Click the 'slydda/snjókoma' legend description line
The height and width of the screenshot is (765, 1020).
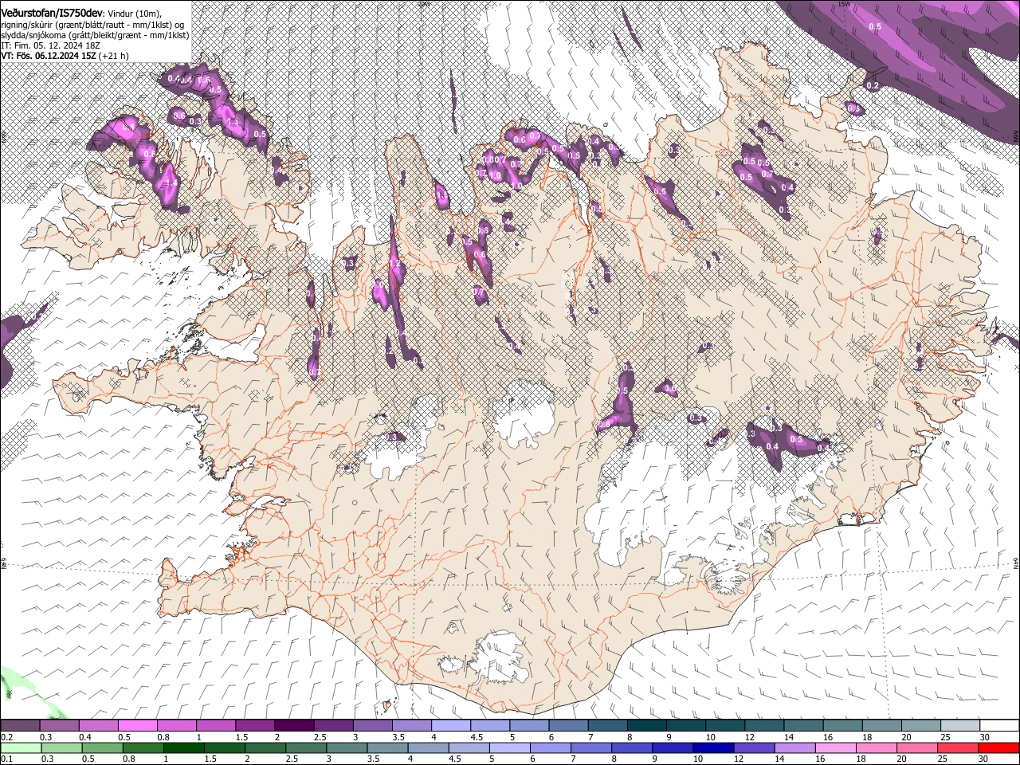coord(95,35)
